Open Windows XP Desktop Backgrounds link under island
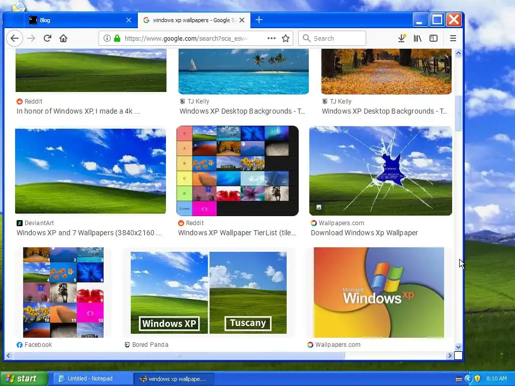This screenshot has width=515, height=386. pos(242,111)
